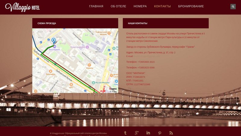The width and height of the screenshot is (241, 136).
Task: Click the ИНН number line
Action: click(x=136, y=77)
